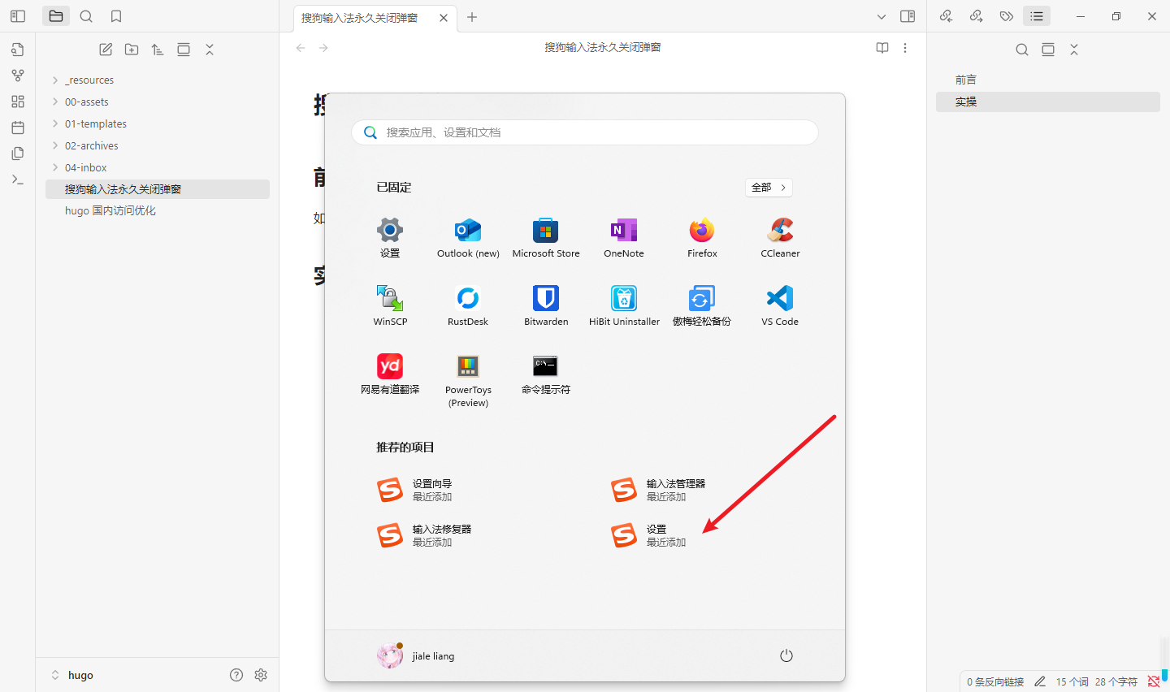Screen dimensions: 1170x692
Task: Expand the 01-templates folder
Action: [x=158, y=123]
